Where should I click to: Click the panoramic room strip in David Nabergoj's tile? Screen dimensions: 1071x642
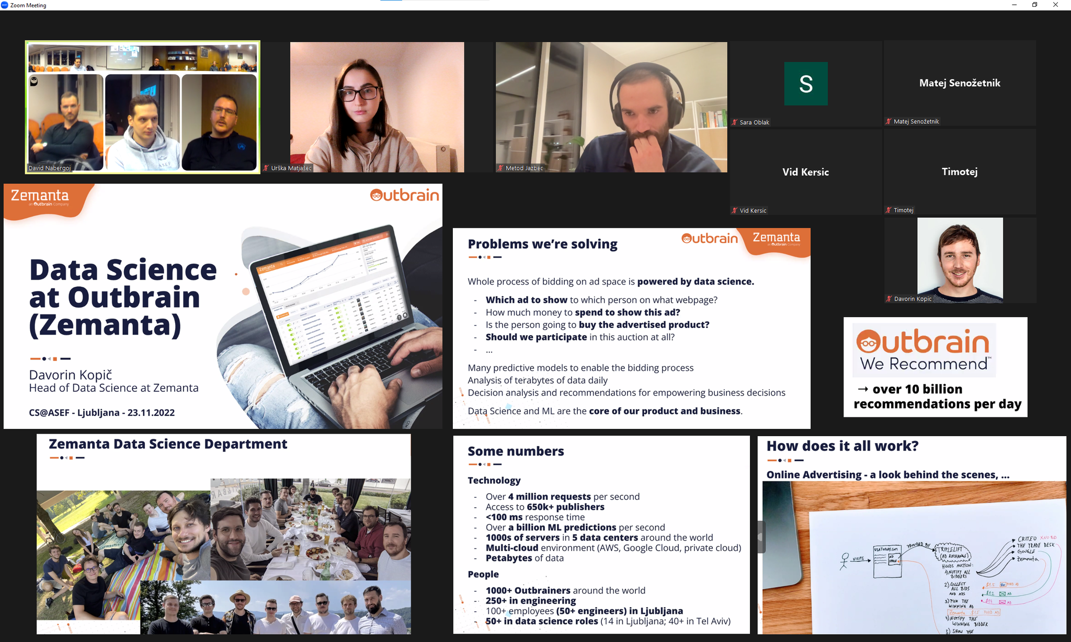point(142,58)
